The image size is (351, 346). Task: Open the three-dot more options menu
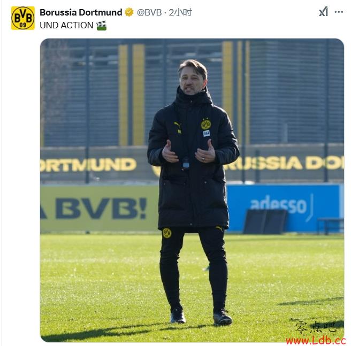339,12
